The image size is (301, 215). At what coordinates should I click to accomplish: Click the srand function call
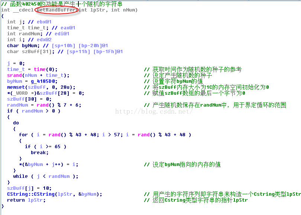[x=38, y=75]
